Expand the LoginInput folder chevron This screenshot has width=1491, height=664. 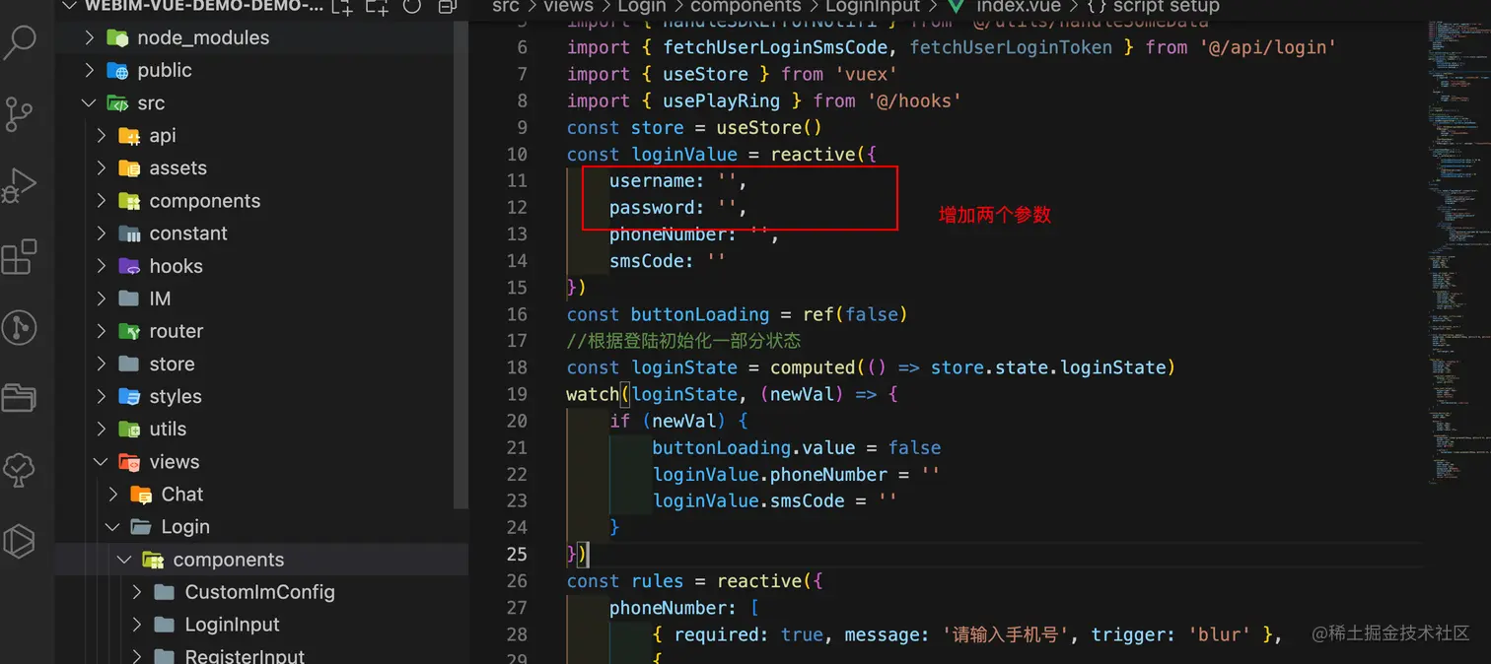tap(136, 625)
